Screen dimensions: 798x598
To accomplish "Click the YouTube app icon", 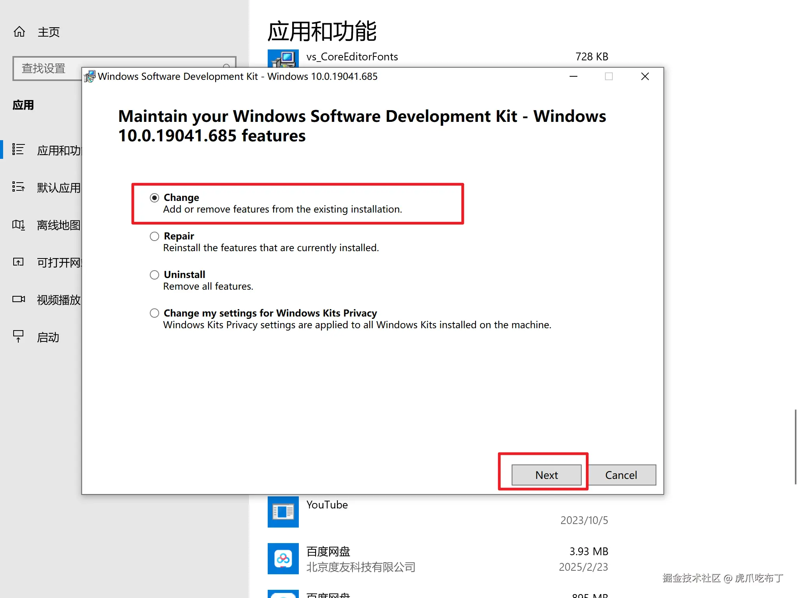I will click(283, 512).
